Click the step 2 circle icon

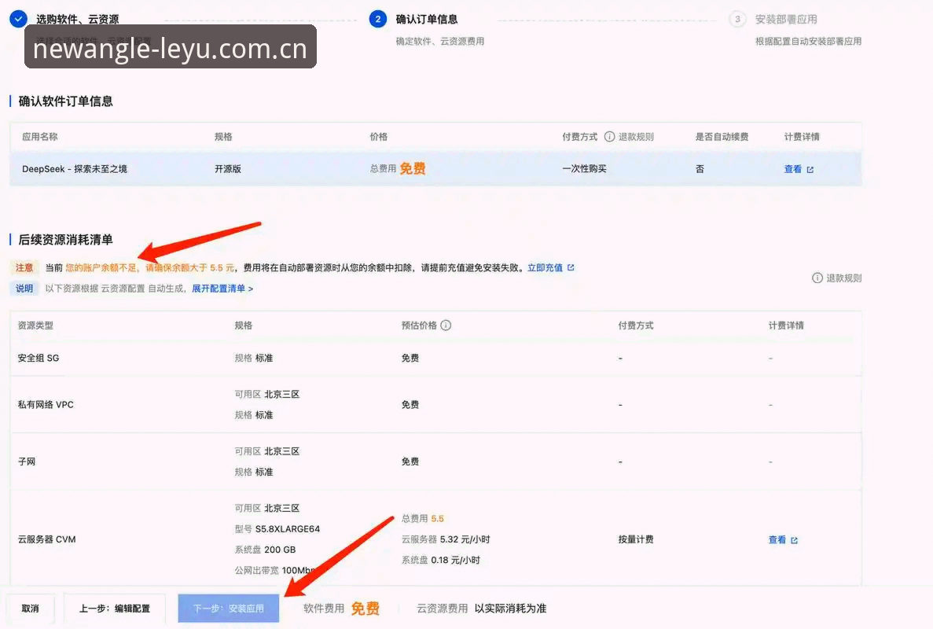coord(378,19)
